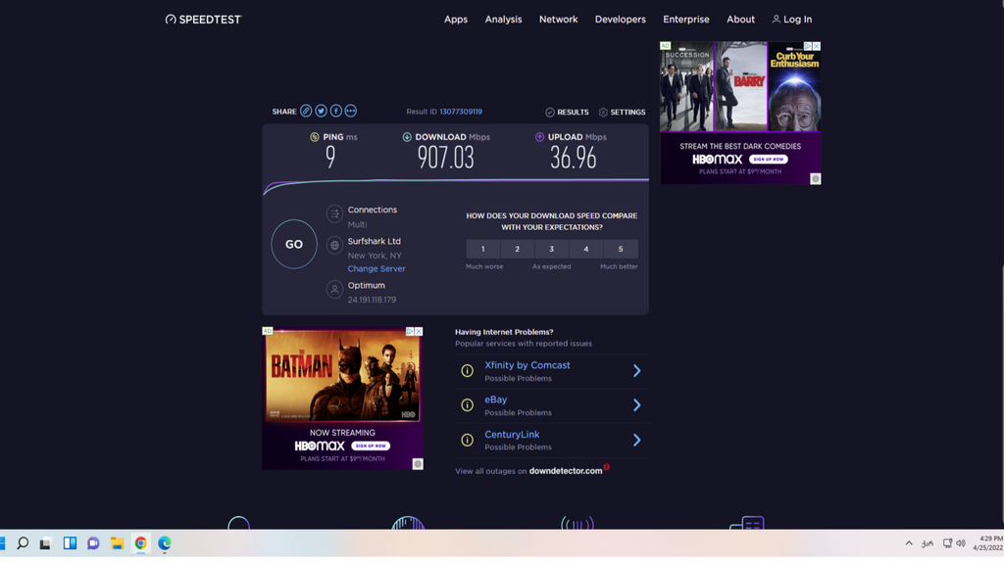Screen dimensions: 1004x563
Task: Click volume icon in system tray
Action: [961, 543]
